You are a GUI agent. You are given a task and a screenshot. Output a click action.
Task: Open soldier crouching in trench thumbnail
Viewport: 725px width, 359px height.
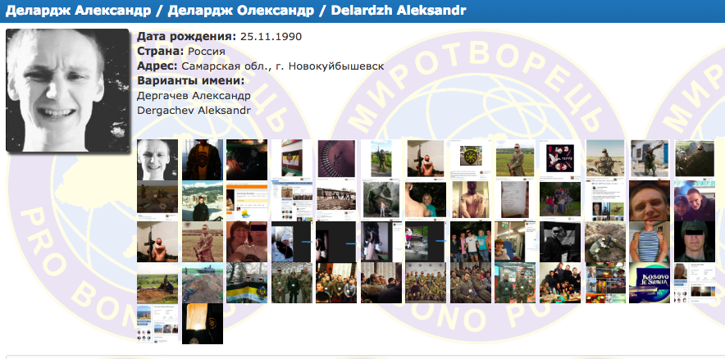pyautogui.click(x=605, y=242)
